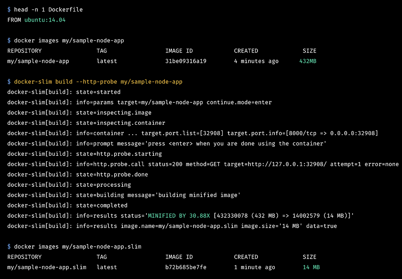Select the '4 minutes ago' created value
Viewport: 402px width, 279px height.
[256, 61]
